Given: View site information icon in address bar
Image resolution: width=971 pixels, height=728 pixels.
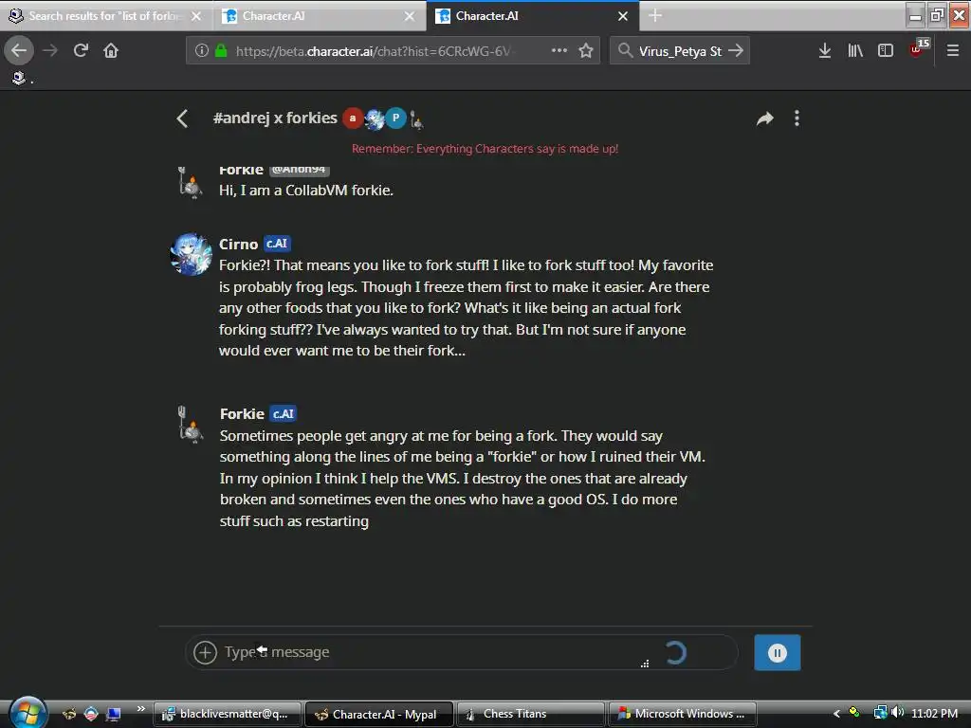Looking at the screenshot, I should point(201,50).
